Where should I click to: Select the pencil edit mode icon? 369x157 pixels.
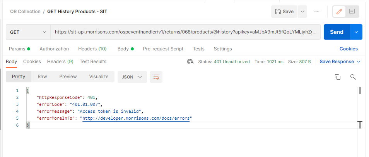click(339, 12)
